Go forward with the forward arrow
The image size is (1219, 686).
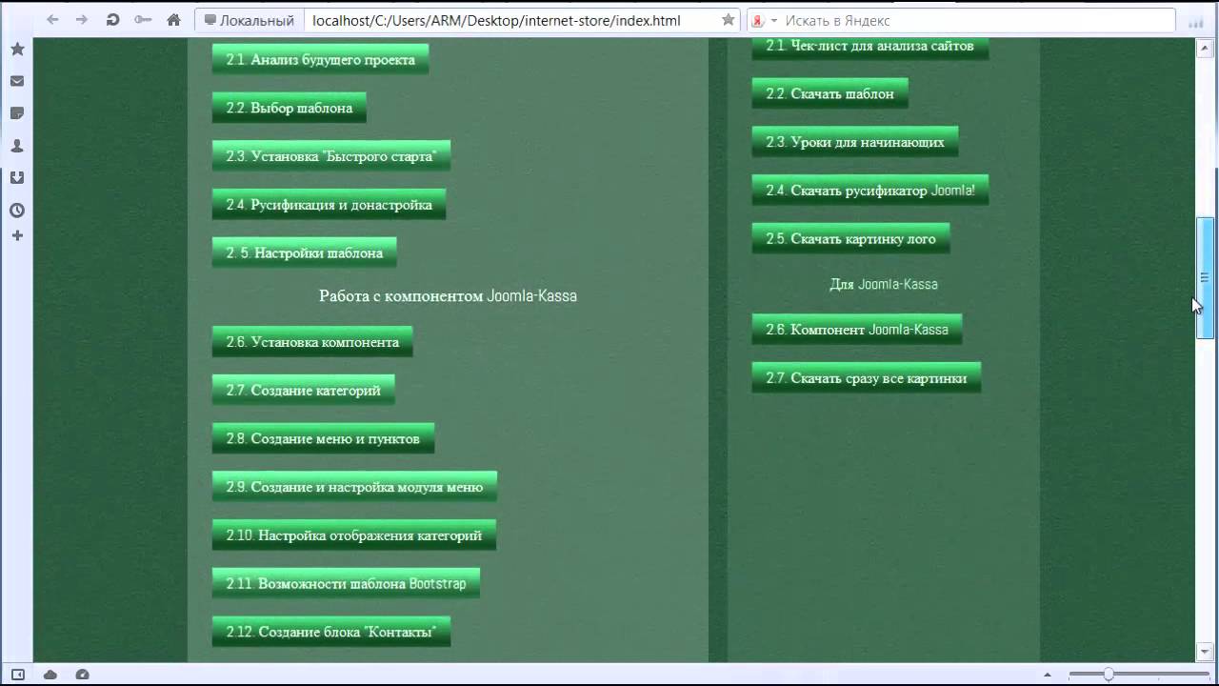(82, 20)
